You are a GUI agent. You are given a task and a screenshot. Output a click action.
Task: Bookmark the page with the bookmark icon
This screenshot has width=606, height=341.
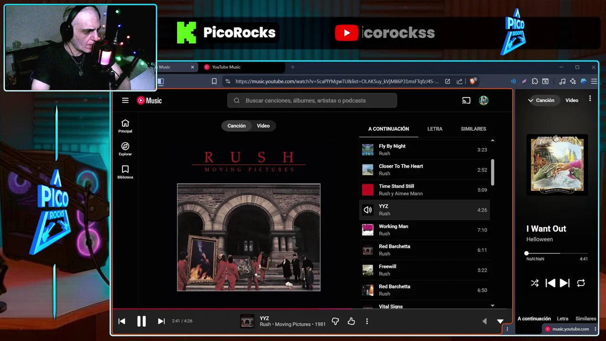pos(214,81)
